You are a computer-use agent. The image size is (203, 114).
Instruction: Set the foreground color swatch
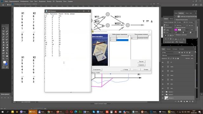4,62
